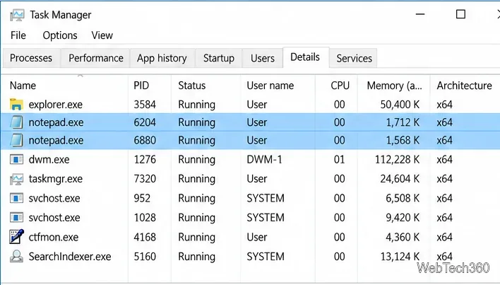
Task: Click PID value 5160
Action: coord(145,257)
